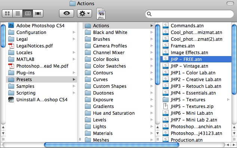
Task: Switch to column view mode
Action: (x=28, y=13)
